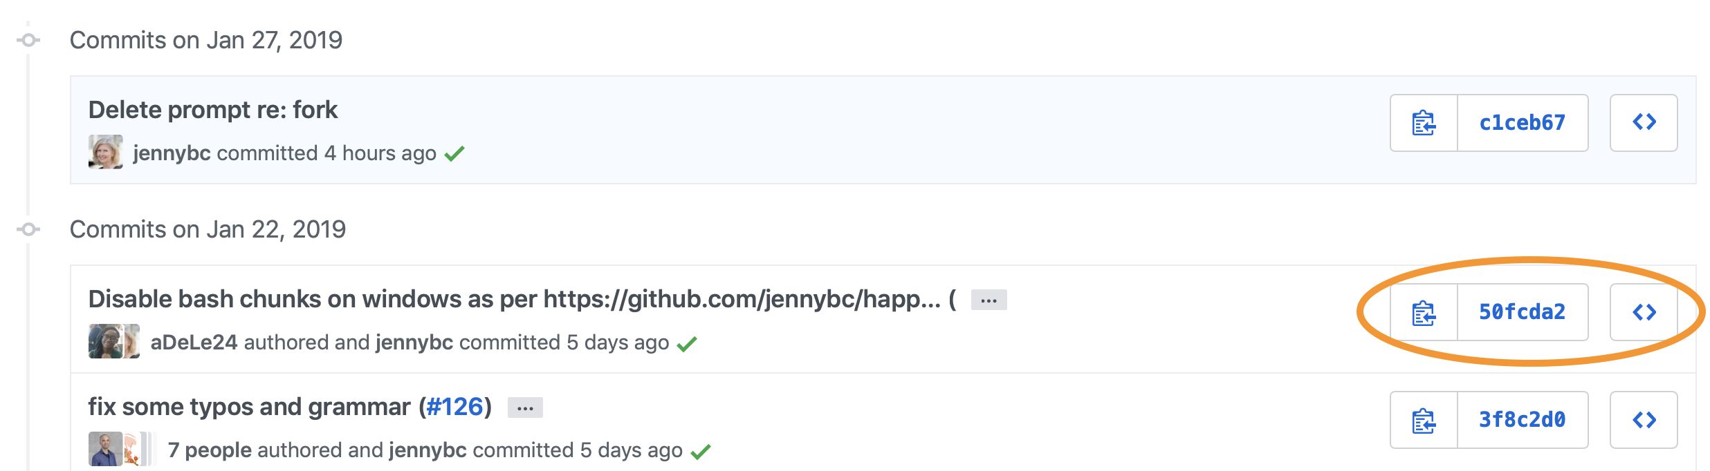Open aDeLe24 author profile
This screenshot has height=471, width=1710.
[x=194, y=343]
